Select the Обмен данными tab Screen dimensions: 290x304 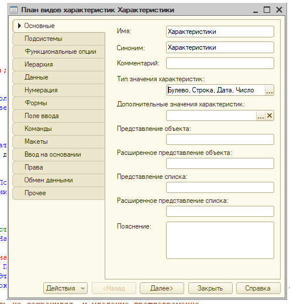pyautogui.click(x=58, y=180)
